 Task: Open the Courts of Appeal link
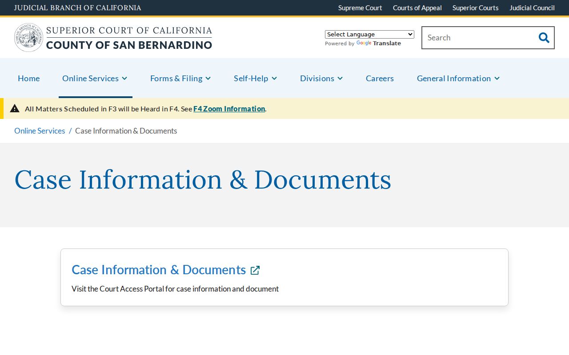pyautogui.click(x=417, y=8)
